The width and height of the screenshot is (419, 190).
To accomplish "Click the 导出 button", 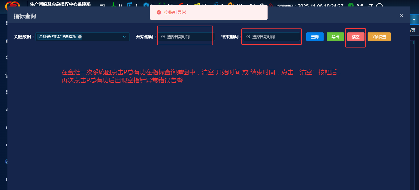I will [335, 37].
